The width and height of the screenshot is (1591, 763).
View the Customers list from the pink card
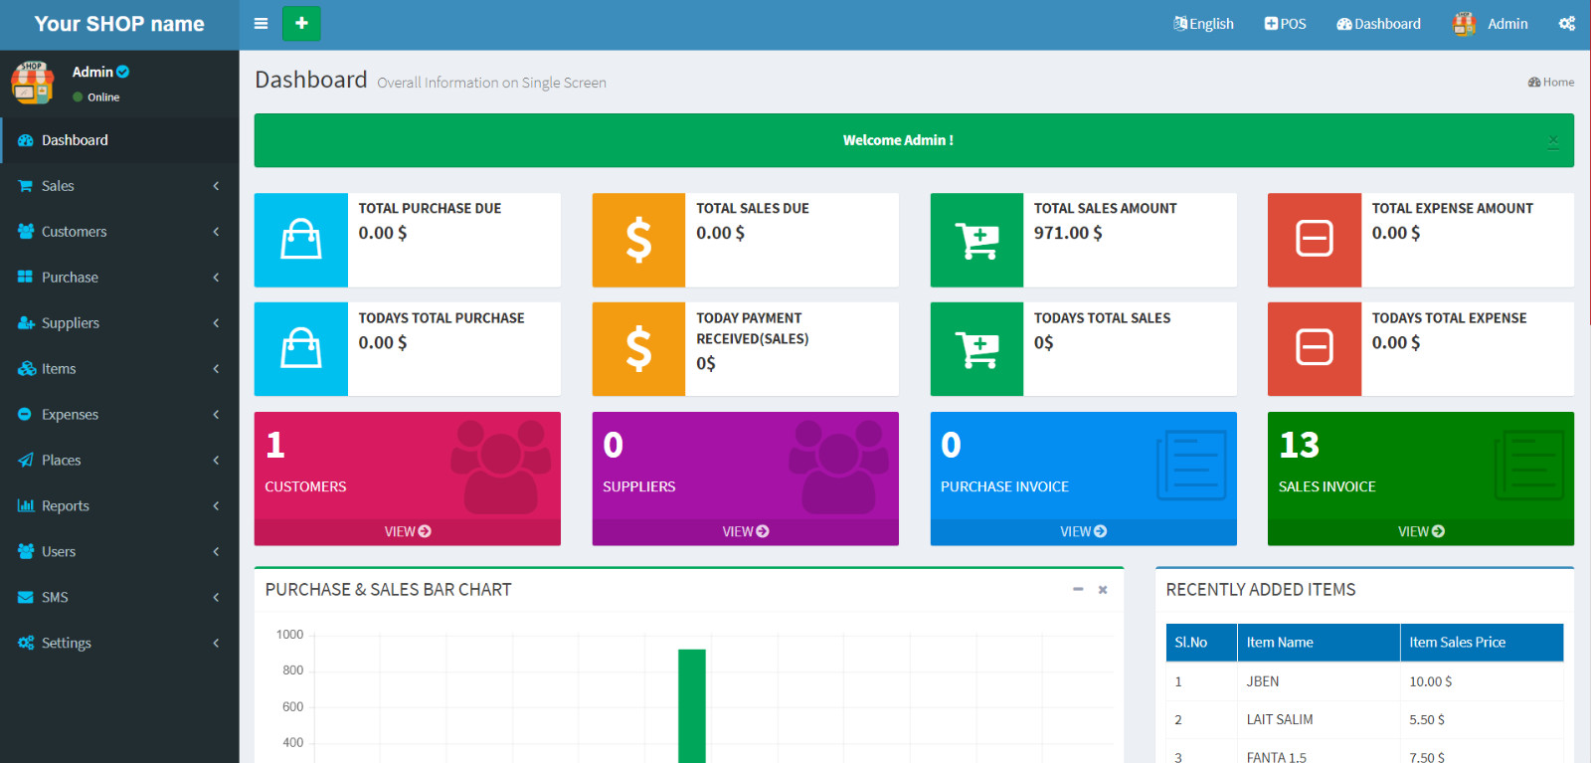click(x=408, y=531)
